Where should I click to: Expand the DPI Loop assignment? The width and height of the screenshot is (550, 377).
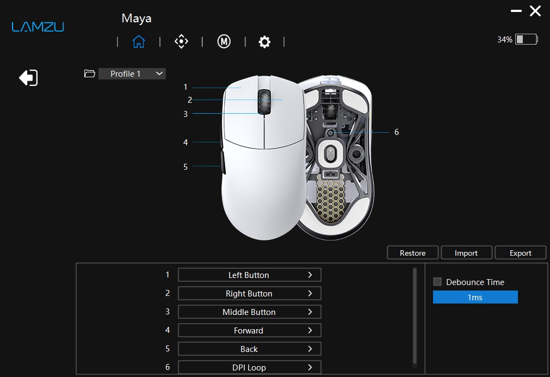click(x=249, y=367)
